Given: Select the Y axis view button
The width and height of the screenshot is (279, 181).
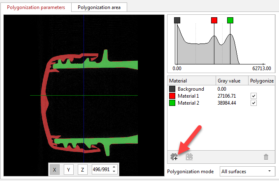Looking at the screenshot, I should [68, 170].
